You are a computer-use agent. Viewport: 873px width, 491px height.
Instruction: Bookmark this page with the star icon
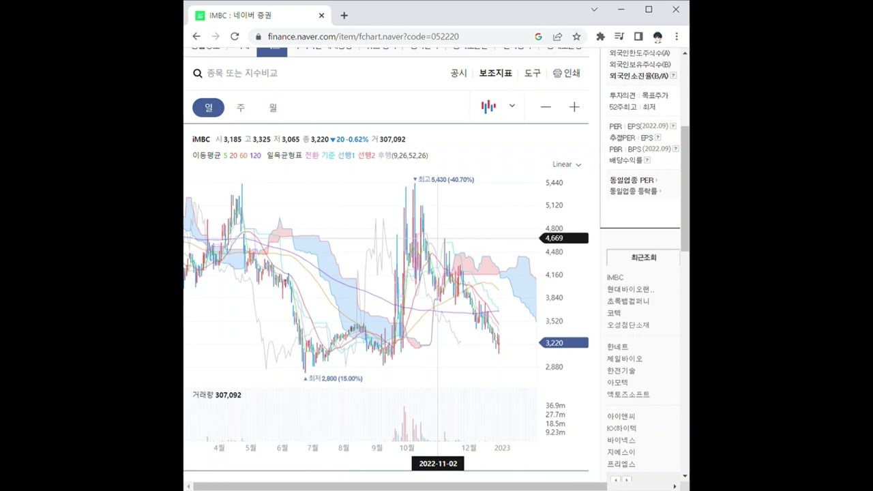576,36
